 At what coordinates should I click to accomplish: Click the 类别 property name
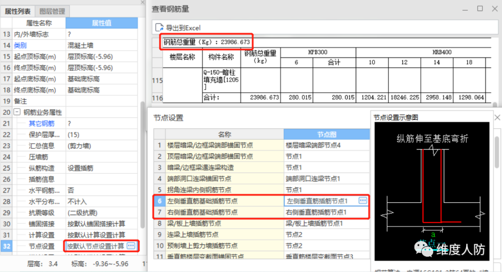click(20, 45)
